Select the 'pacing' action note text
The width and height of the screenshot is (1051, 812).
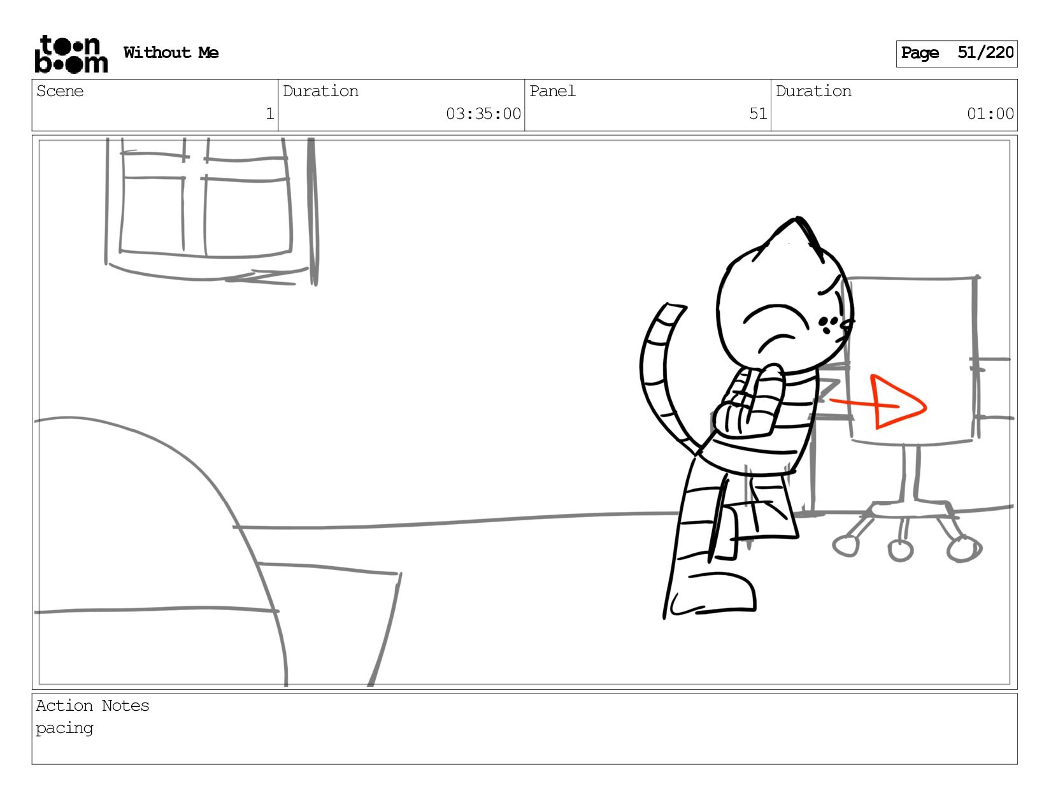(x=64, y=729)
